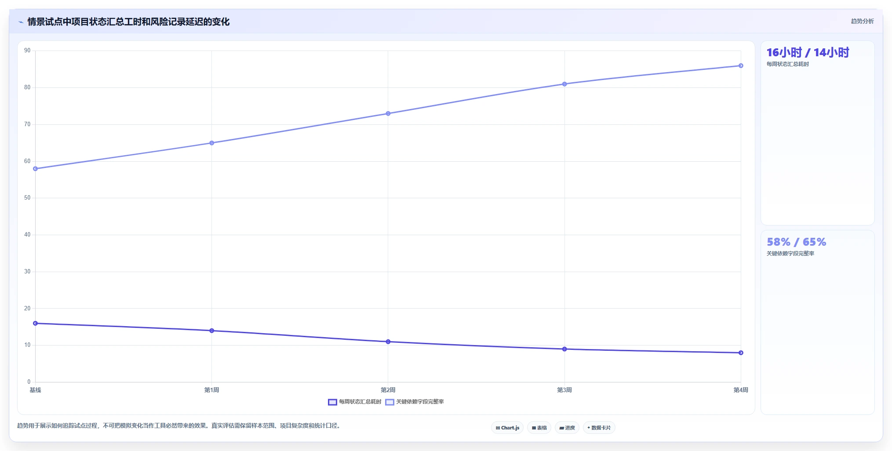Toggle the 关键依赖字段完整率 legend swatch

[x=390, y=402]
